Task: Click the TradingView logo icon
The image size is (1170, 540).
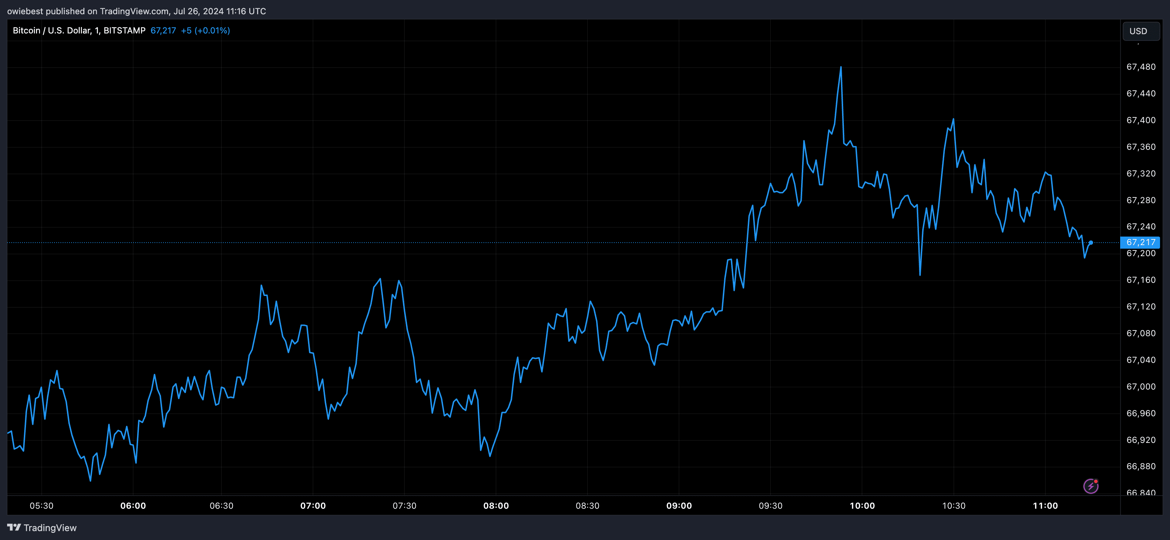Action: pyautogui.click(x=14, y=527)
